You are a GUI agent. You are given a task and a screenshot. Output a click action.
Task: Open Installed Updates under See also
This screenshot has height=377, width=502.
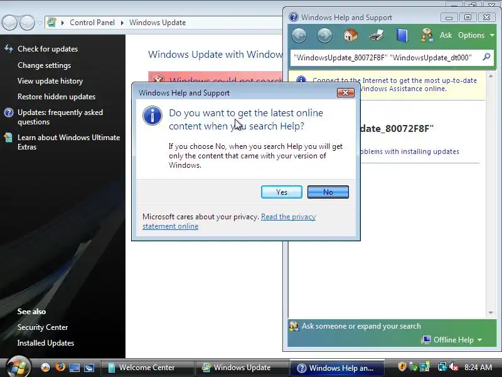(46, 343)
